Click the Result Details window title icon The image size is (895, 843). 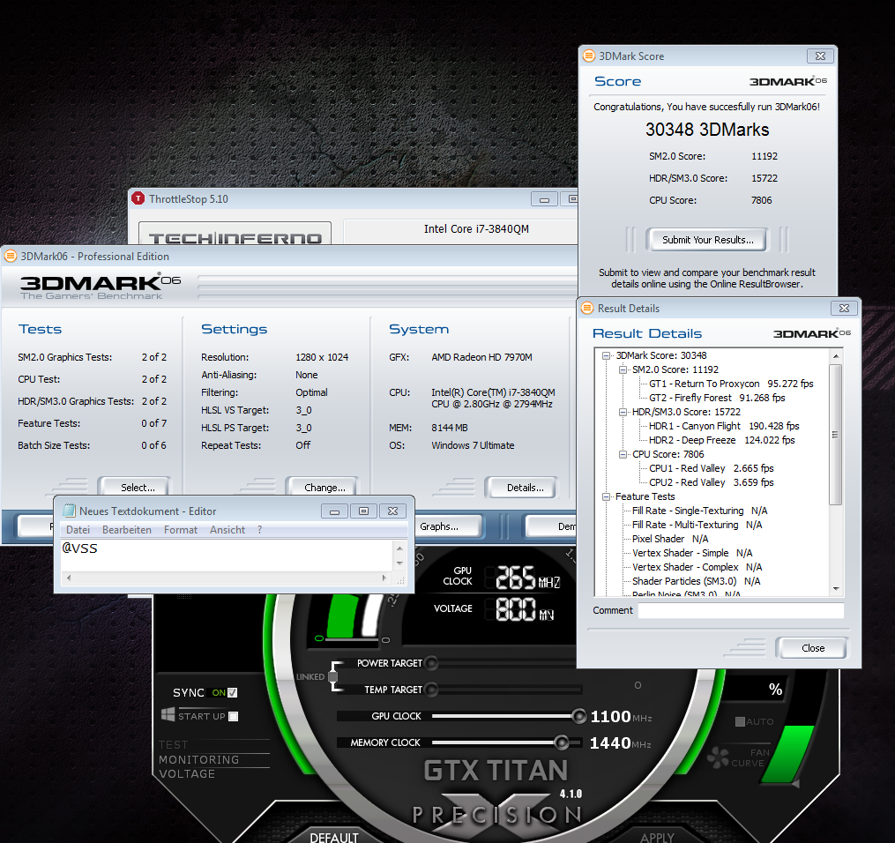tap(587, 309)
